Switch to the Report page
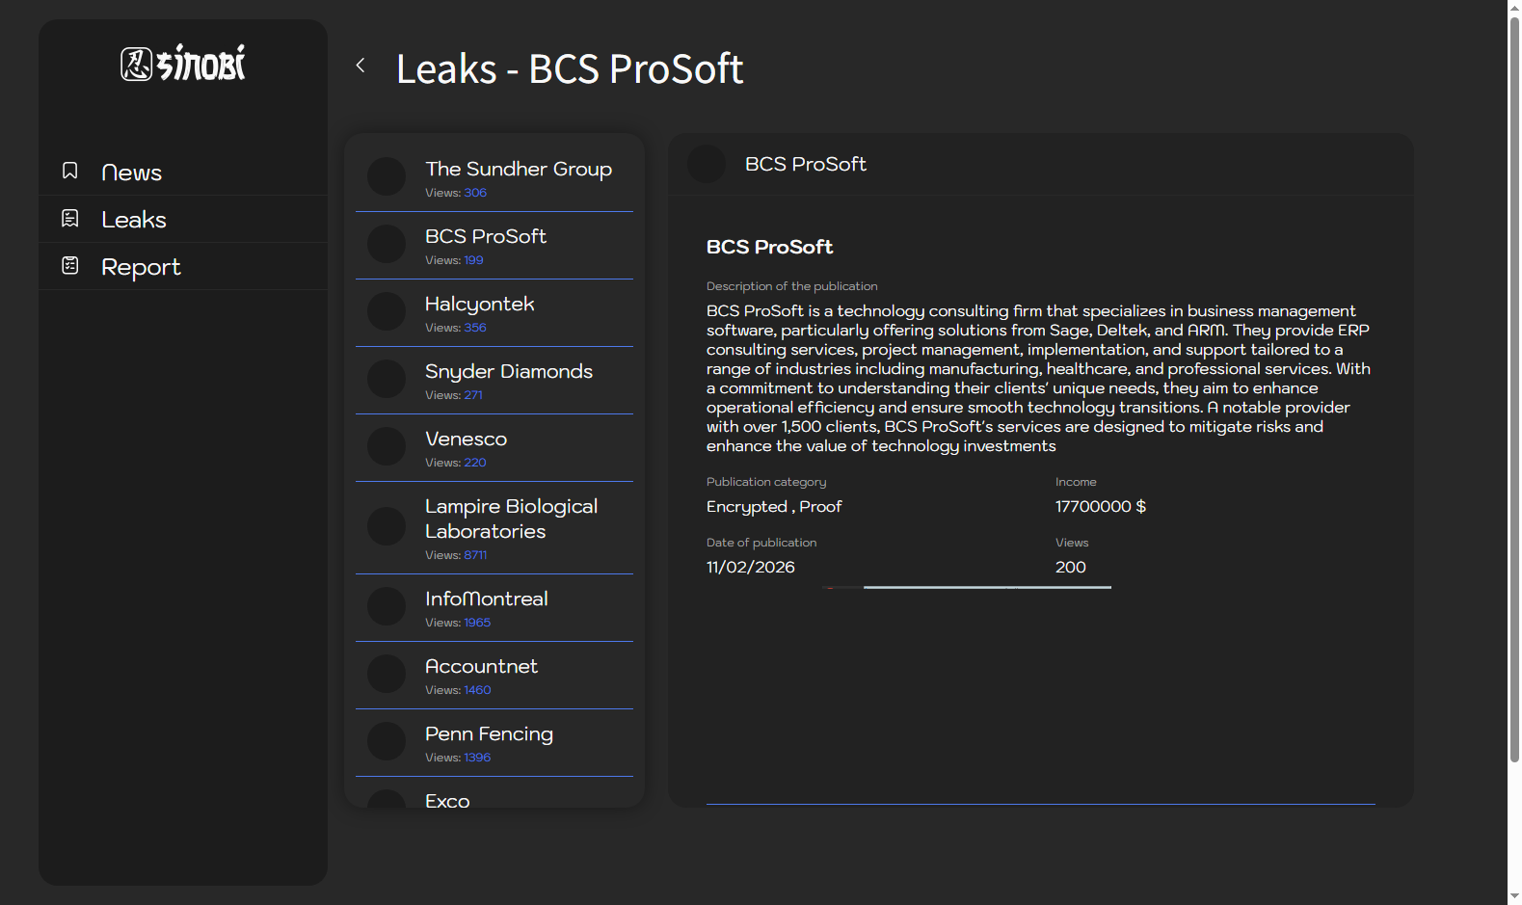The image size is (1522, 905). point(141,267)
